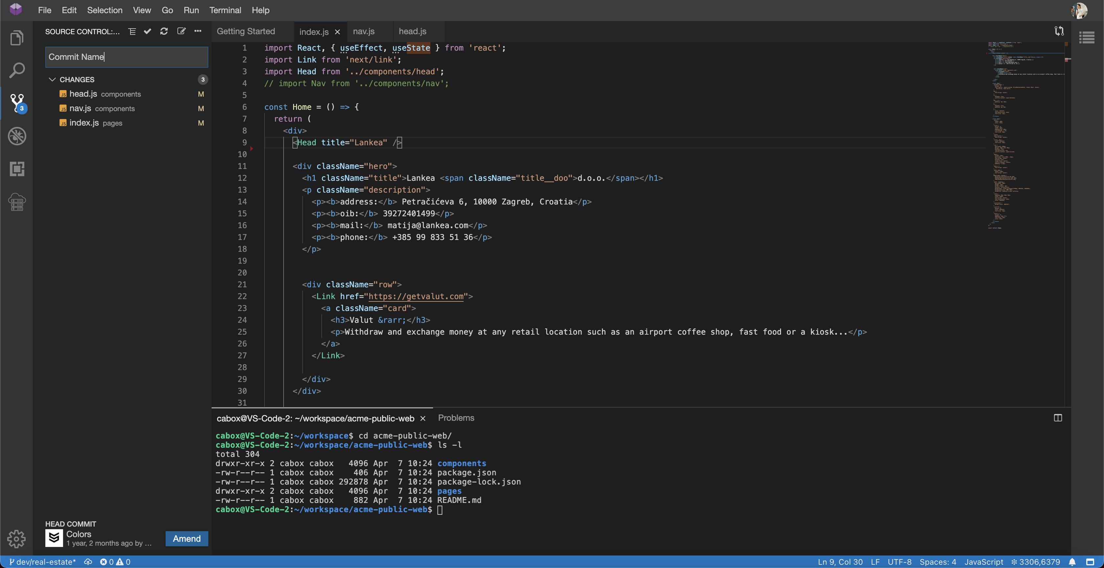This screenshot has width=1104, height=568.
Task: Toggle view as tree in Source Control
Action: [x=132, y=31]
